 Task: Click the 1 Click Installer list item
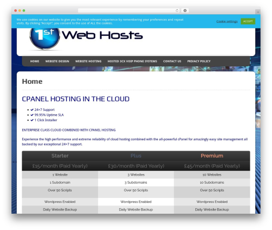point(46,120)
